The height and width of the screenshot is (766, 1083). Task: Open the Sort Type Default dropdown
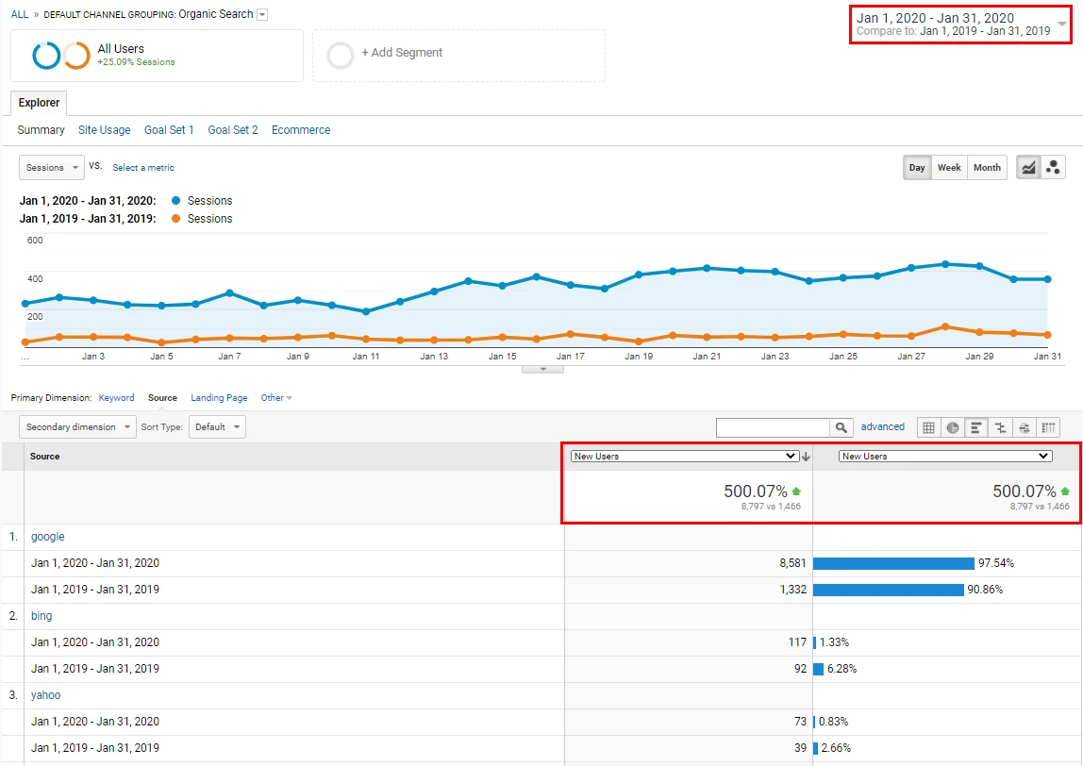tap(217, 426)
